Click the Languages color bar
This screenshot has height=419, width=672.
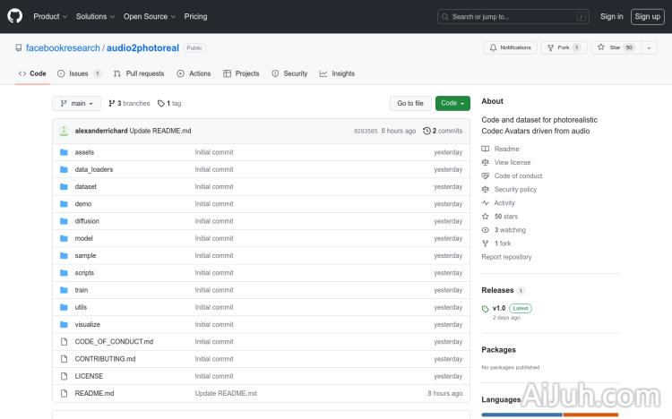click(x=549, y=415)
